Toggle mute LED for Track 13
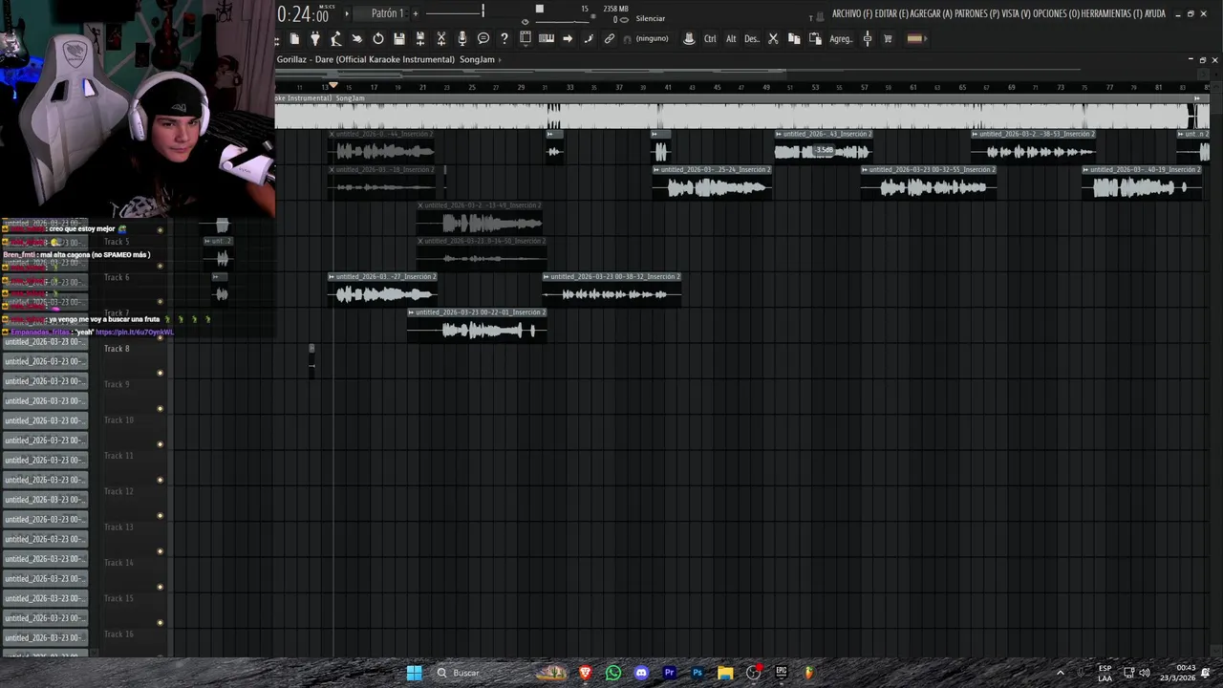Viewport: 1223px width, 688px height. (x=160, y=551)
